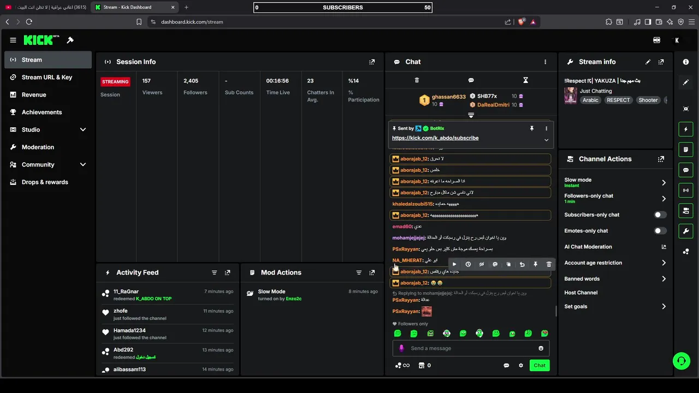The width and height of the screenshot is (699, 393).
Task: Click Enzo2c username in Mod Actions
Action: tap(294, 299)
